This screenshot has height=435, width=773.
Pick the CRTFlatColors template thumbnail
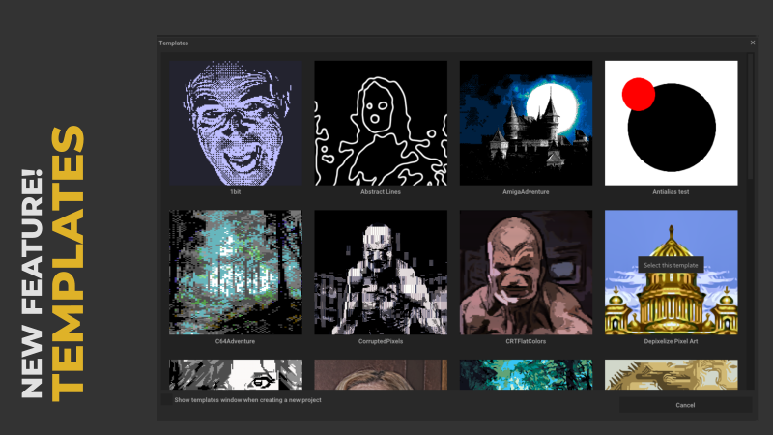[x=526, y=273]
